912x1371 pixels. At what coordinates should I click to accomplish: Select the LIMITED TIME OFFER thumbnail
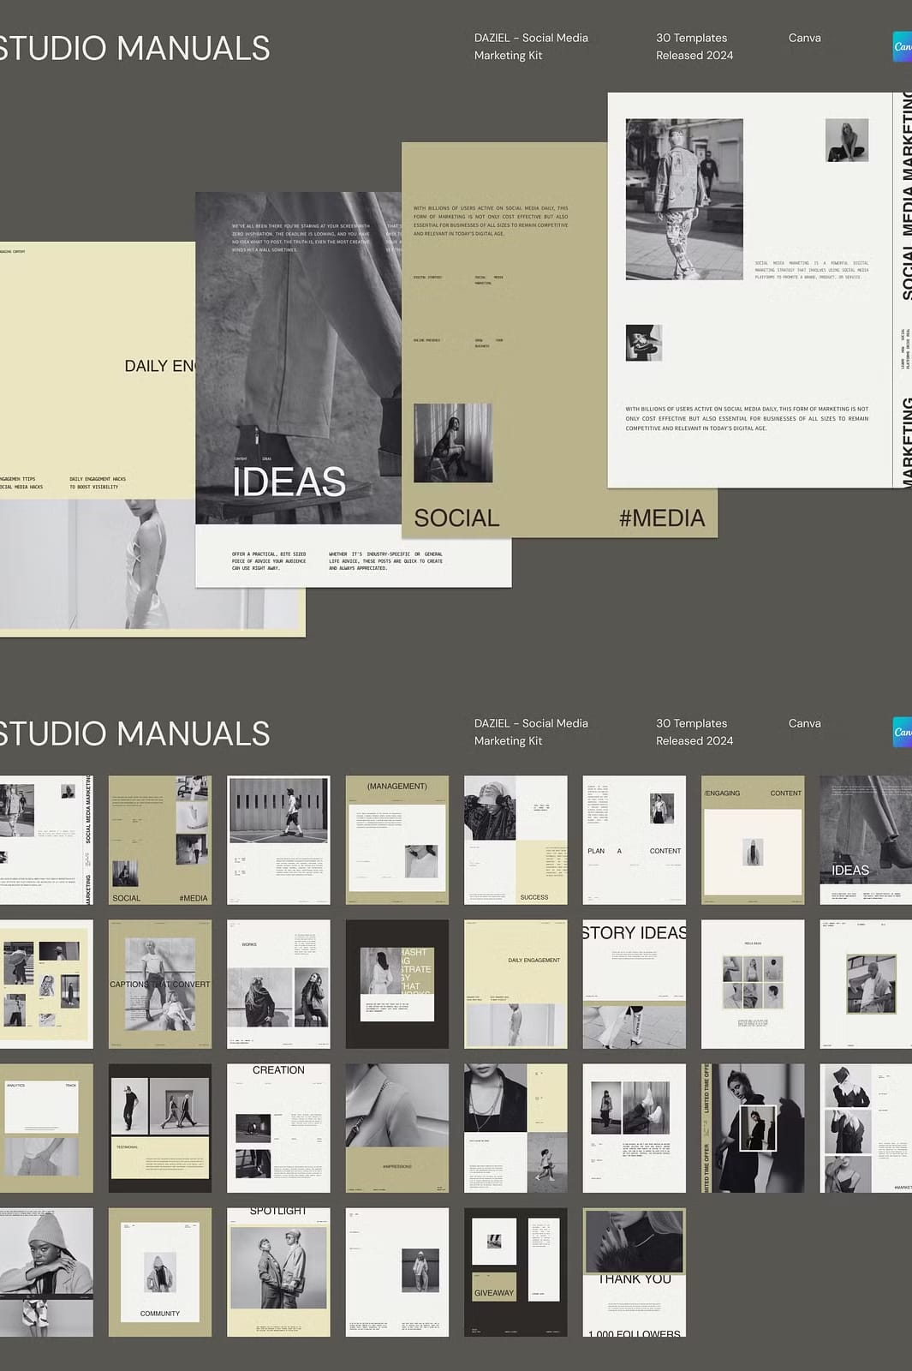752,1128
